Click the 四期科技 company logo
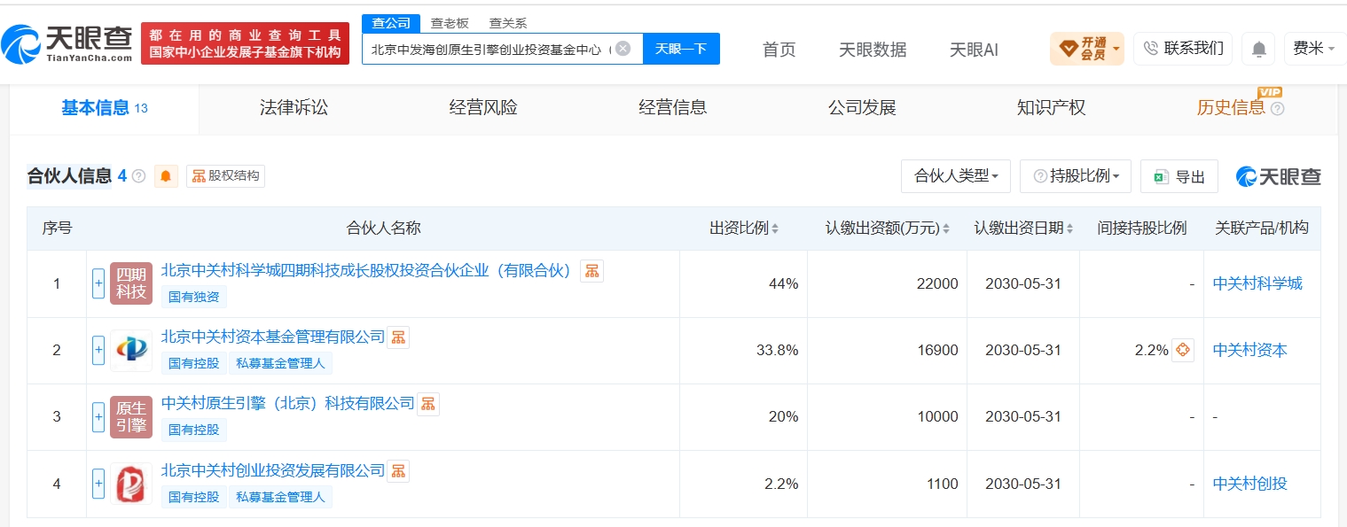Image resolution: width=1347 pixels, height=527 pixels. pos(131,283)
